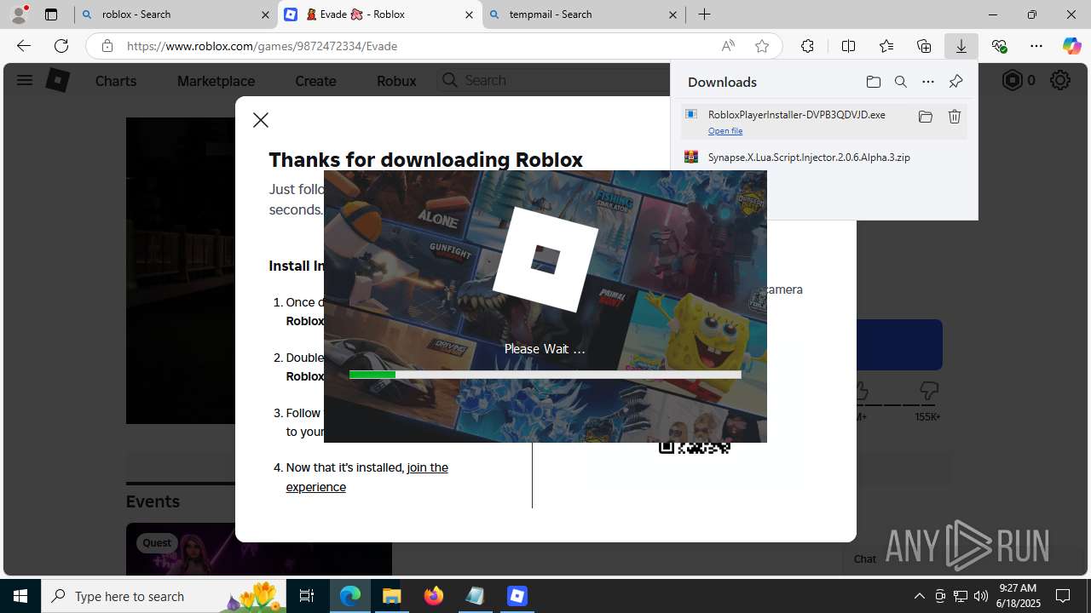The width and height of the screenshot is (1091, 613).
Task: Click Open file for RobloxPlayerInstaller
Action: click(x=725, y=131)
